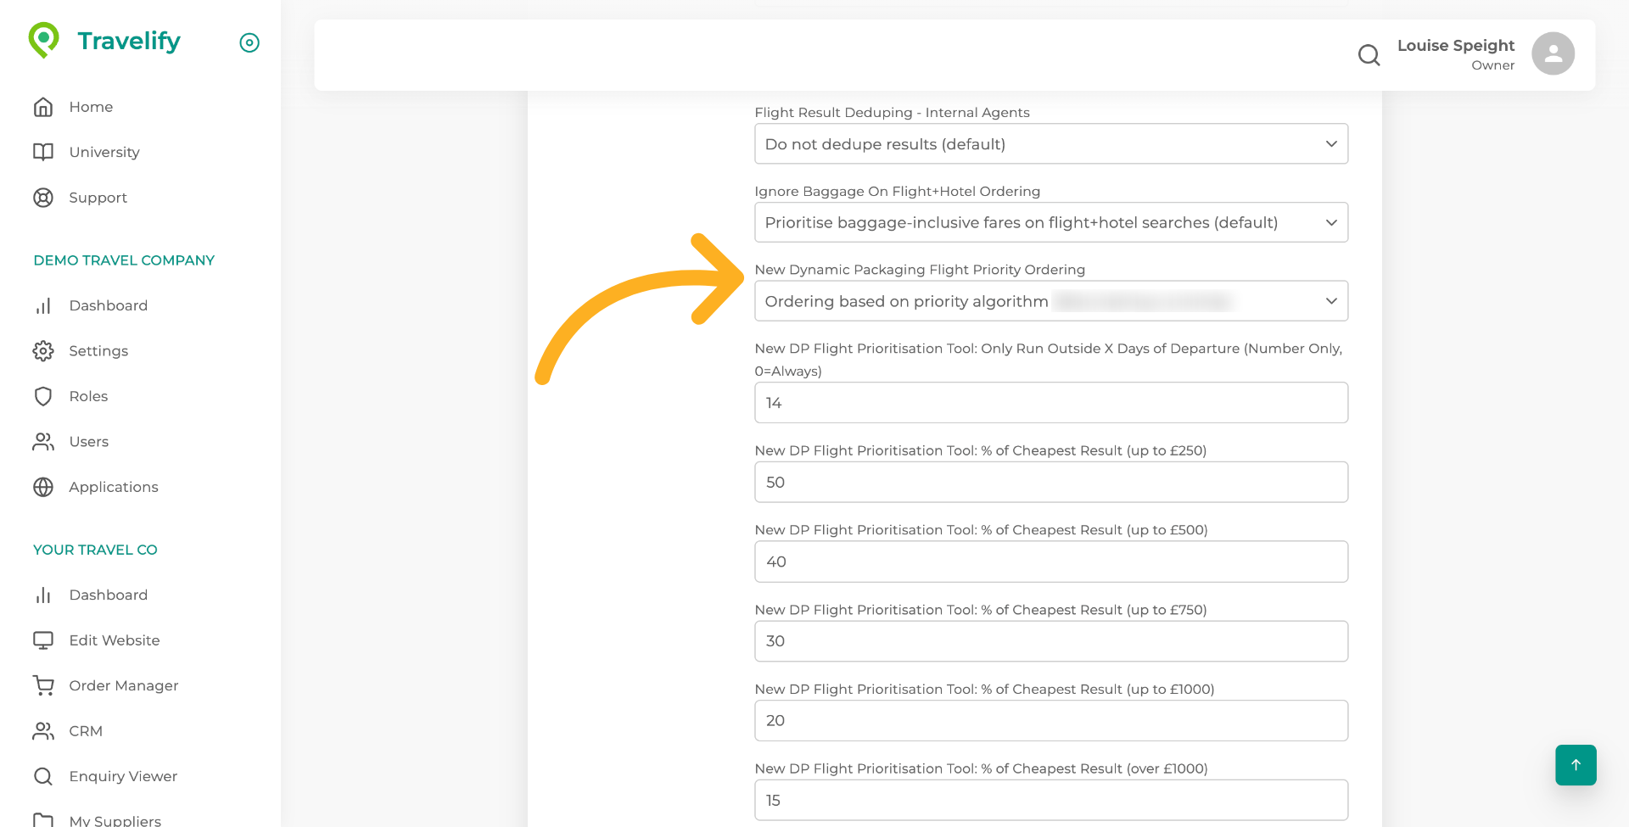The image size is (1629, 827).
Task: Click the Applications globe icon
Action: (x=43, y=487)
